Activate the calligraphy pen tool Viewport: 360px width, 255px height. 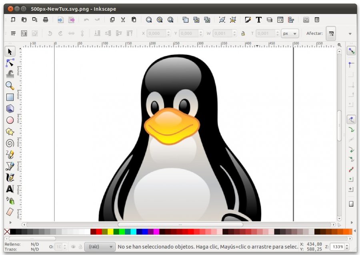pos(10,178)
